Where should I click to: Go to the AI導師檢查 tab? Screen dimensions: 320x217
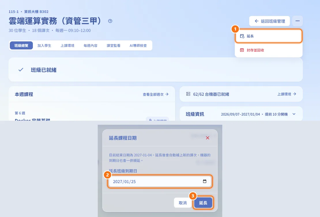138,46
